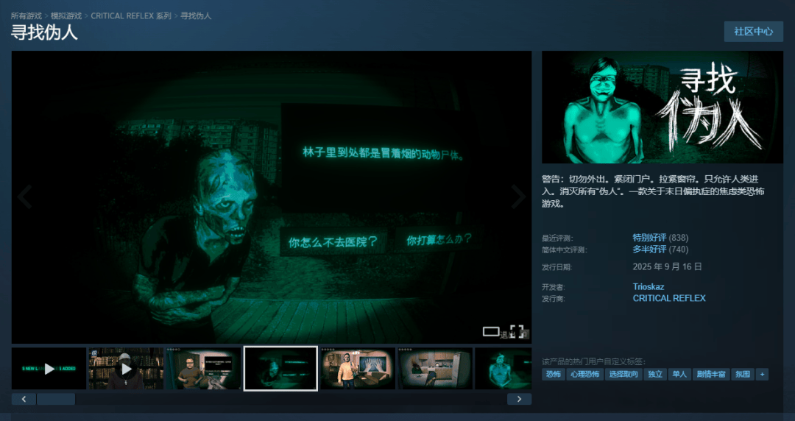Go to 模拟游戏 breadcrumb
795x421 pixels.
[x=66, y=15]
